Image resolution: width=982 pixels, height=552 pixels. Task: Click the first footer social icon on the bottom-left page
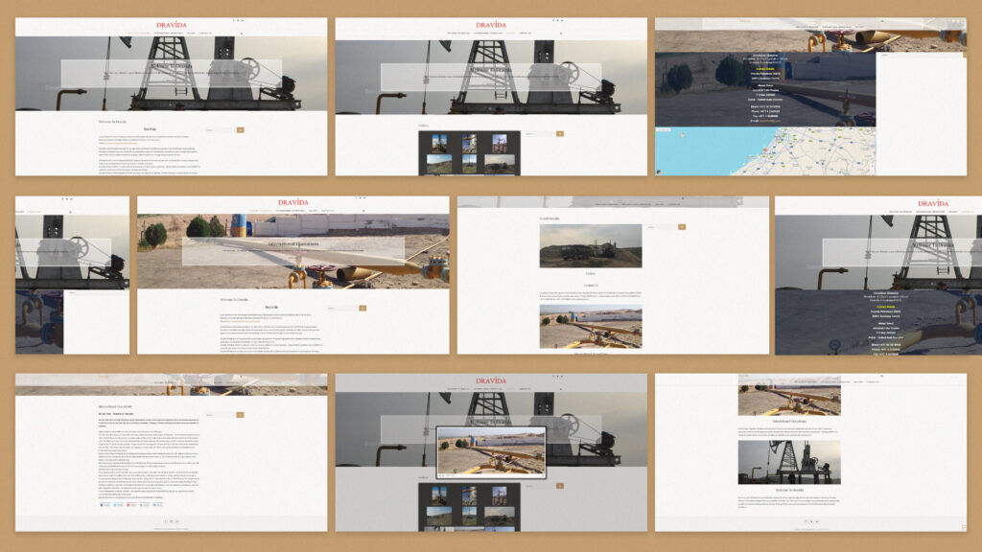click(165, 521)
